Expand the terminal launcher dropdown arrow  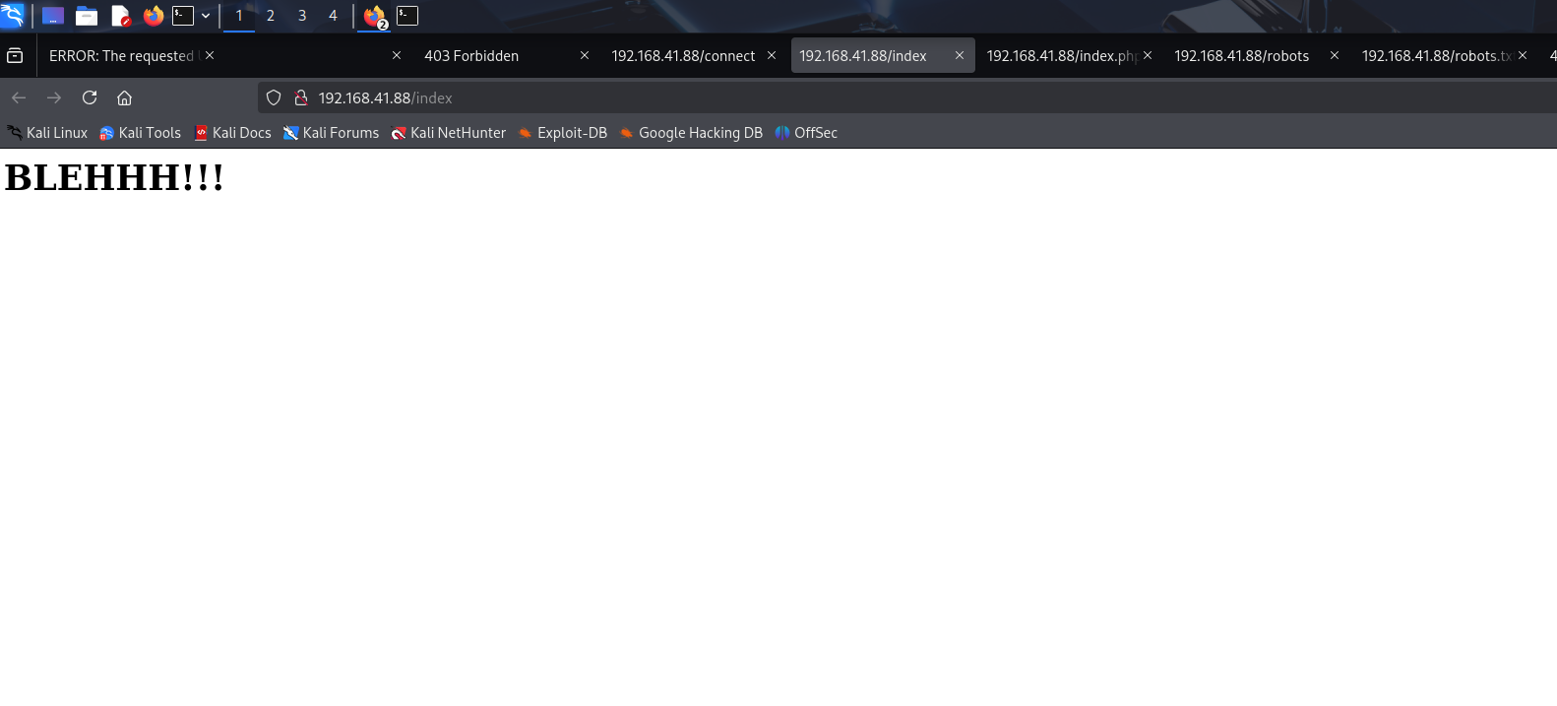206,16
